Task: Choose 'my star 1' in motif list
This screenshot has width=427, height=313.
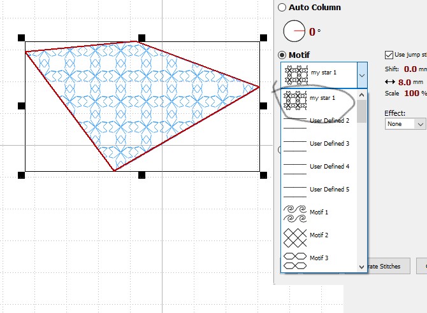Action: click(x=319, y=101)
